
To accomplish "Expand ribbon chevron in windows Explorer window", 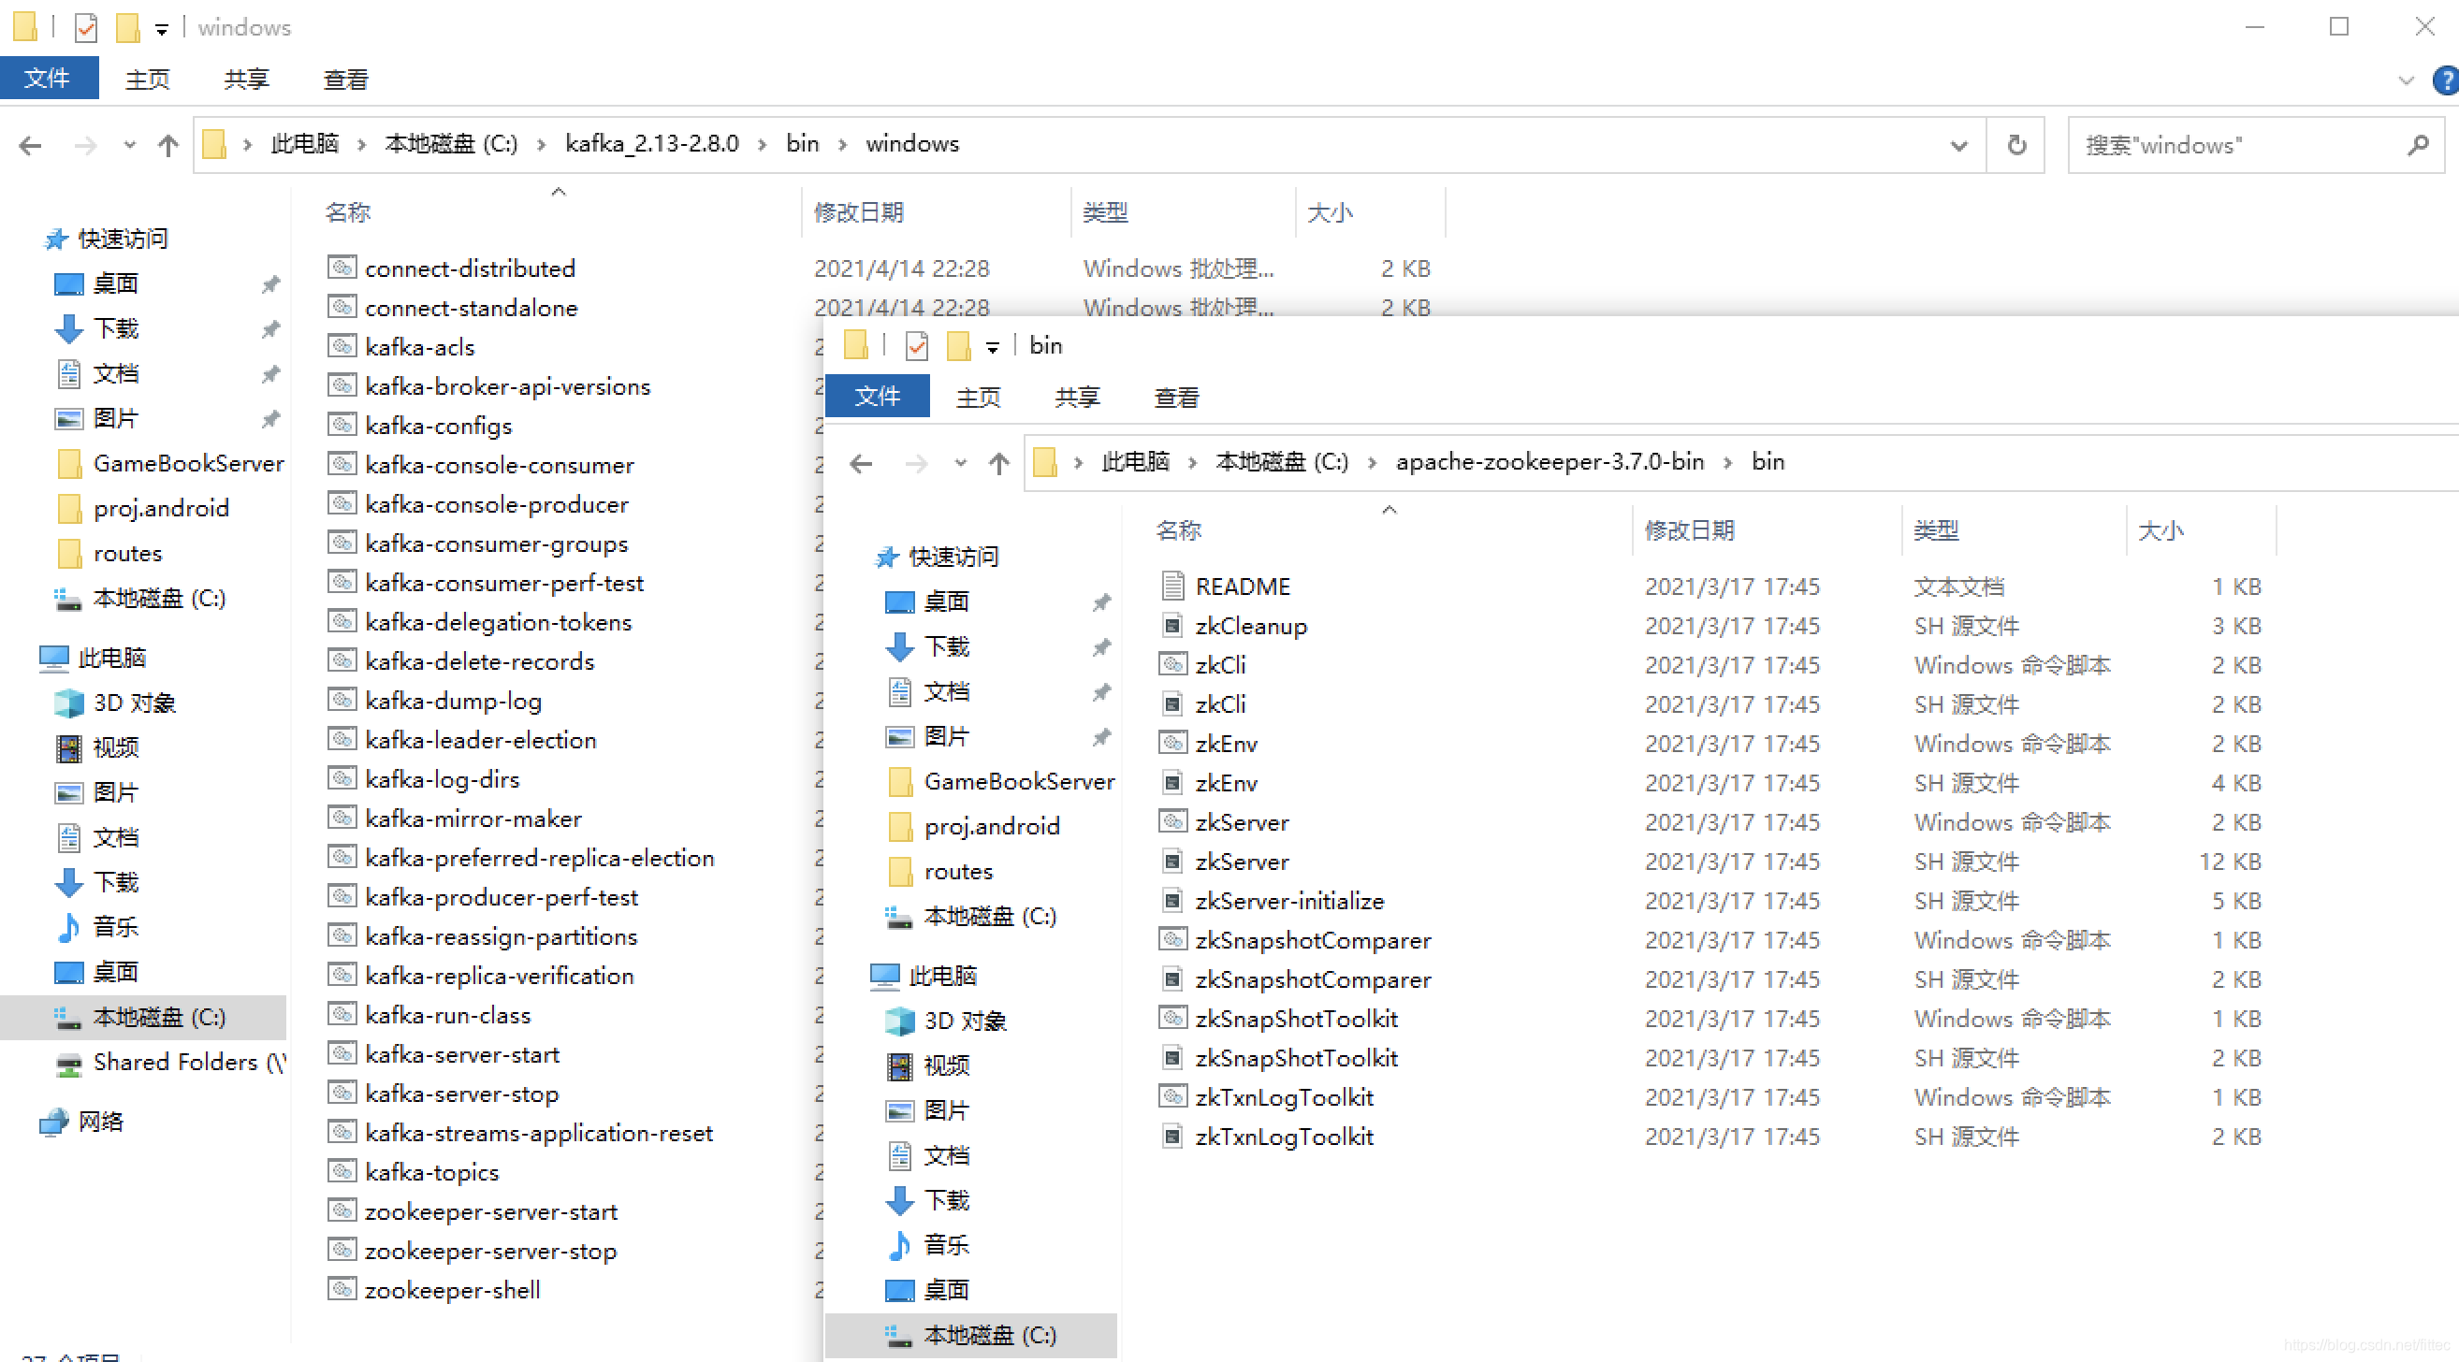I will click(2407, 80).
